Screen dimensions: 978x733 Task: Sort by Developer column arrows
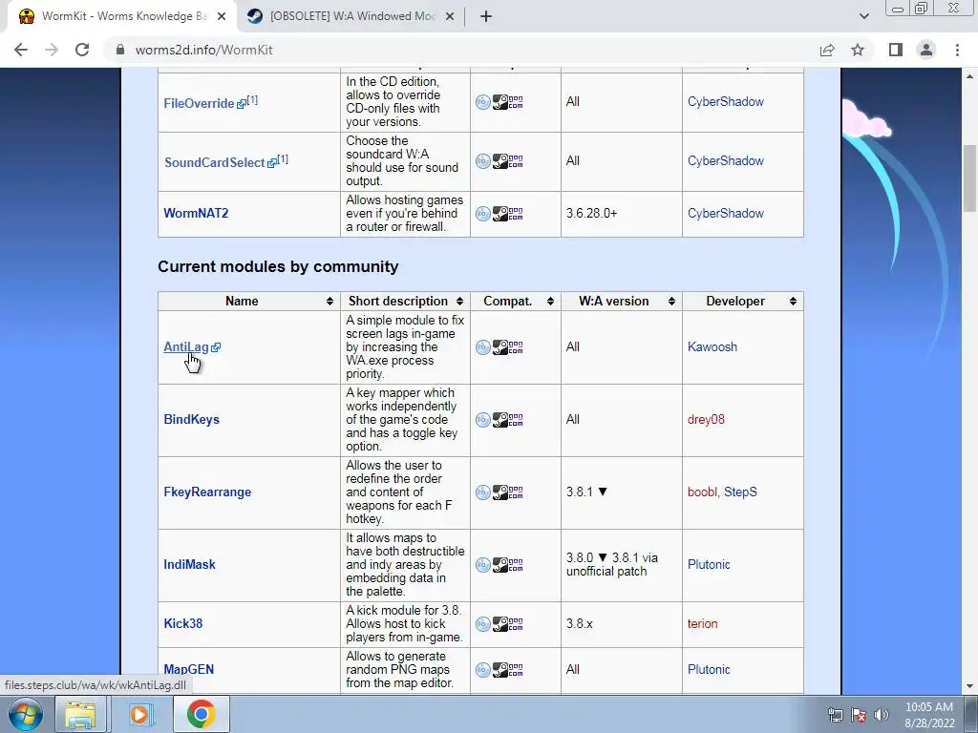click(x=793, y=301)
